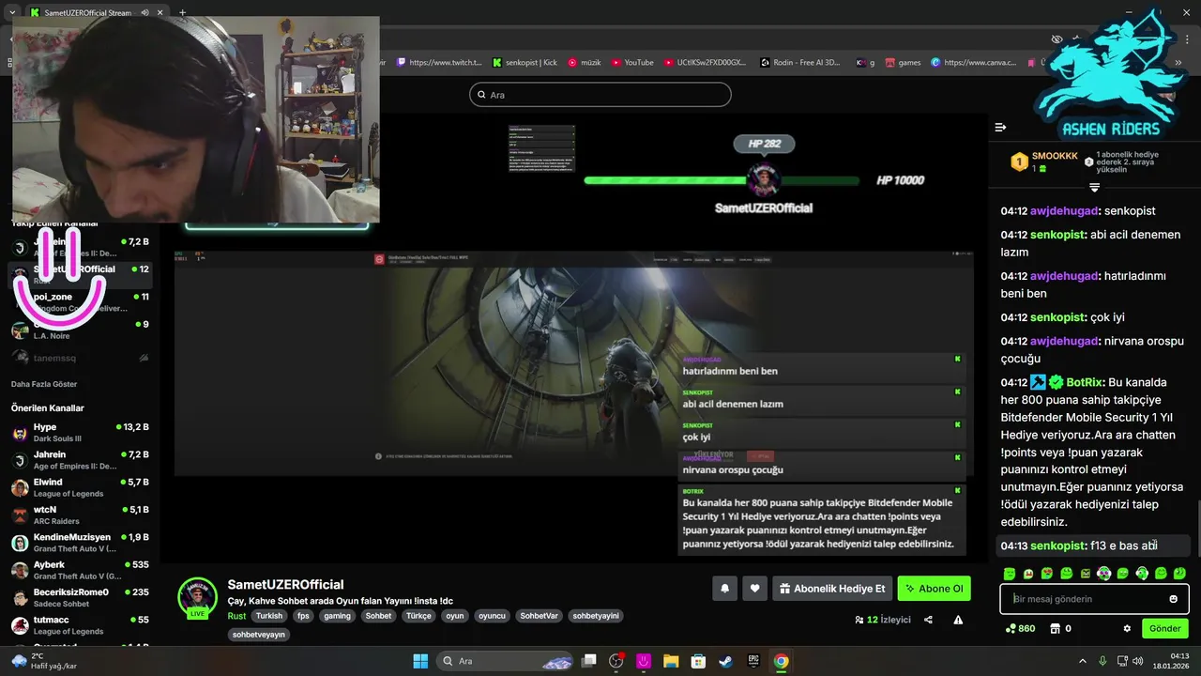Click the heart follow icon

(754, 589)
